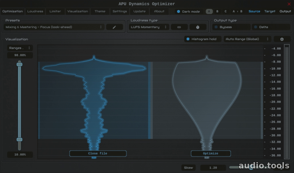The image size is (294, 173).
Task: Click the -8.00 scale label
Action: tap(276, 62)
